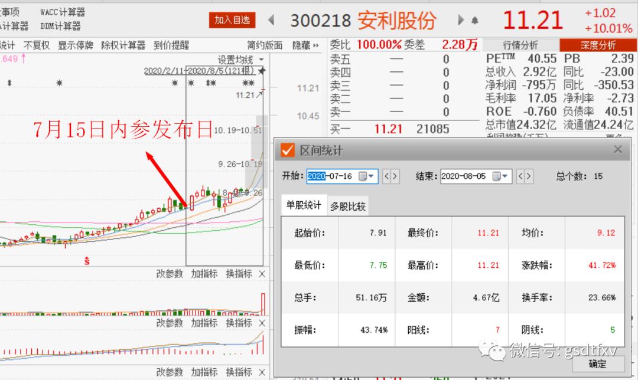
Task: Close the first indicator panel with its × icon
Action: 261,274
